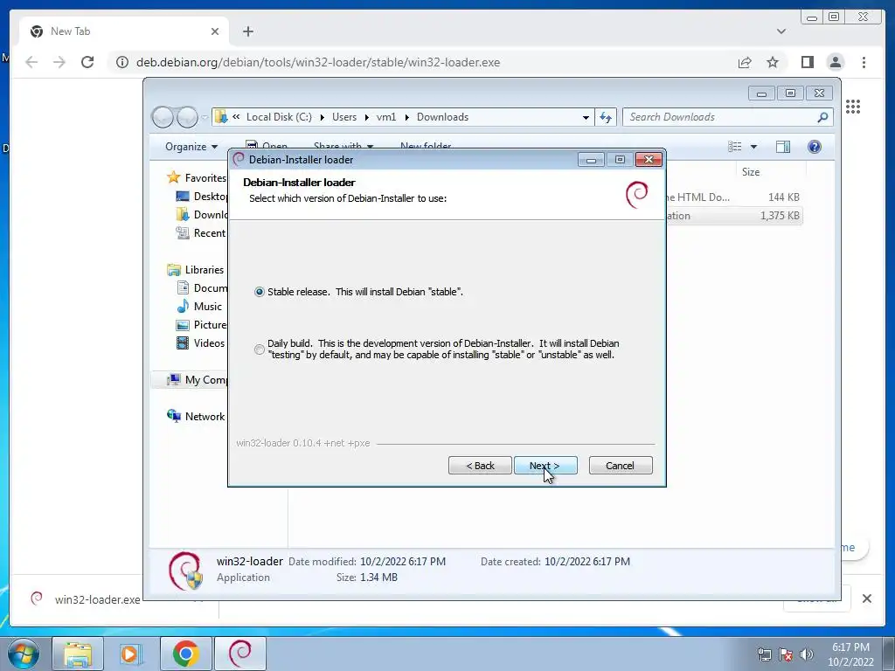The image size is (895, 671).
Task: Go back in Chrome
Action: point(31,62)
